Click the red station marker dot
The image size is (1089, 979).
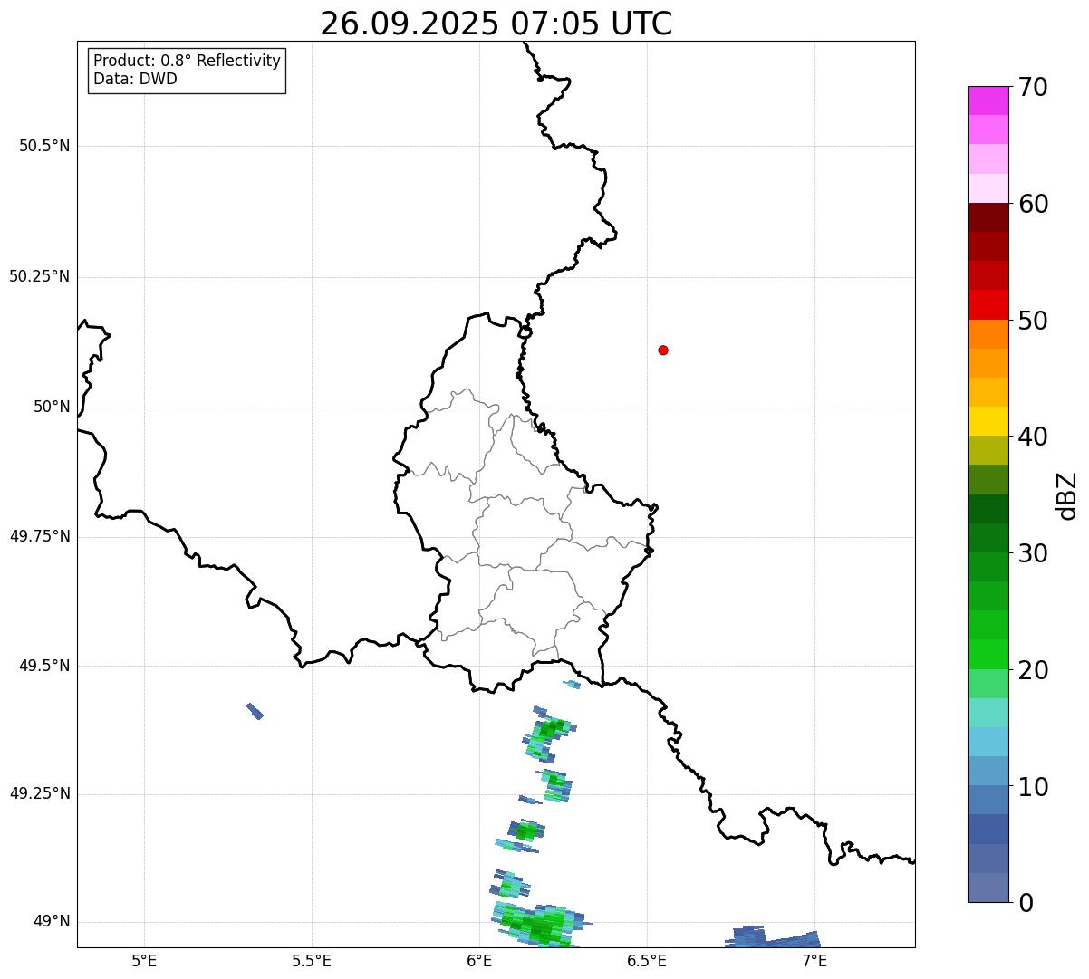[663, 350]
